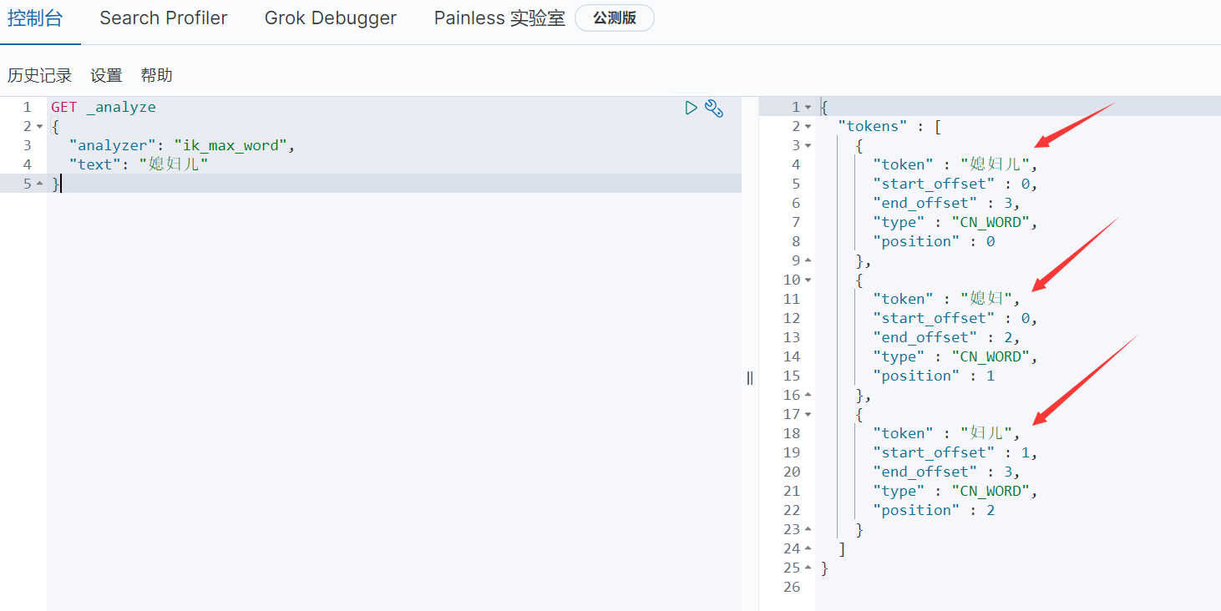
Task: Click the token "妇儿" value in output
Action: point(985,433)
